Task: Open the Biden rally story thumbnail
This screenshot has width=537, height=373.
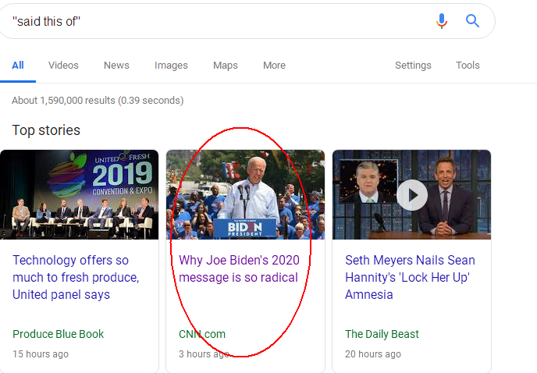Action: (246, 194)
